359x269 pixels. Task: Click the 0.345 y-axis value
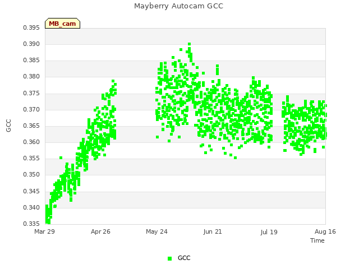(31, 191)
